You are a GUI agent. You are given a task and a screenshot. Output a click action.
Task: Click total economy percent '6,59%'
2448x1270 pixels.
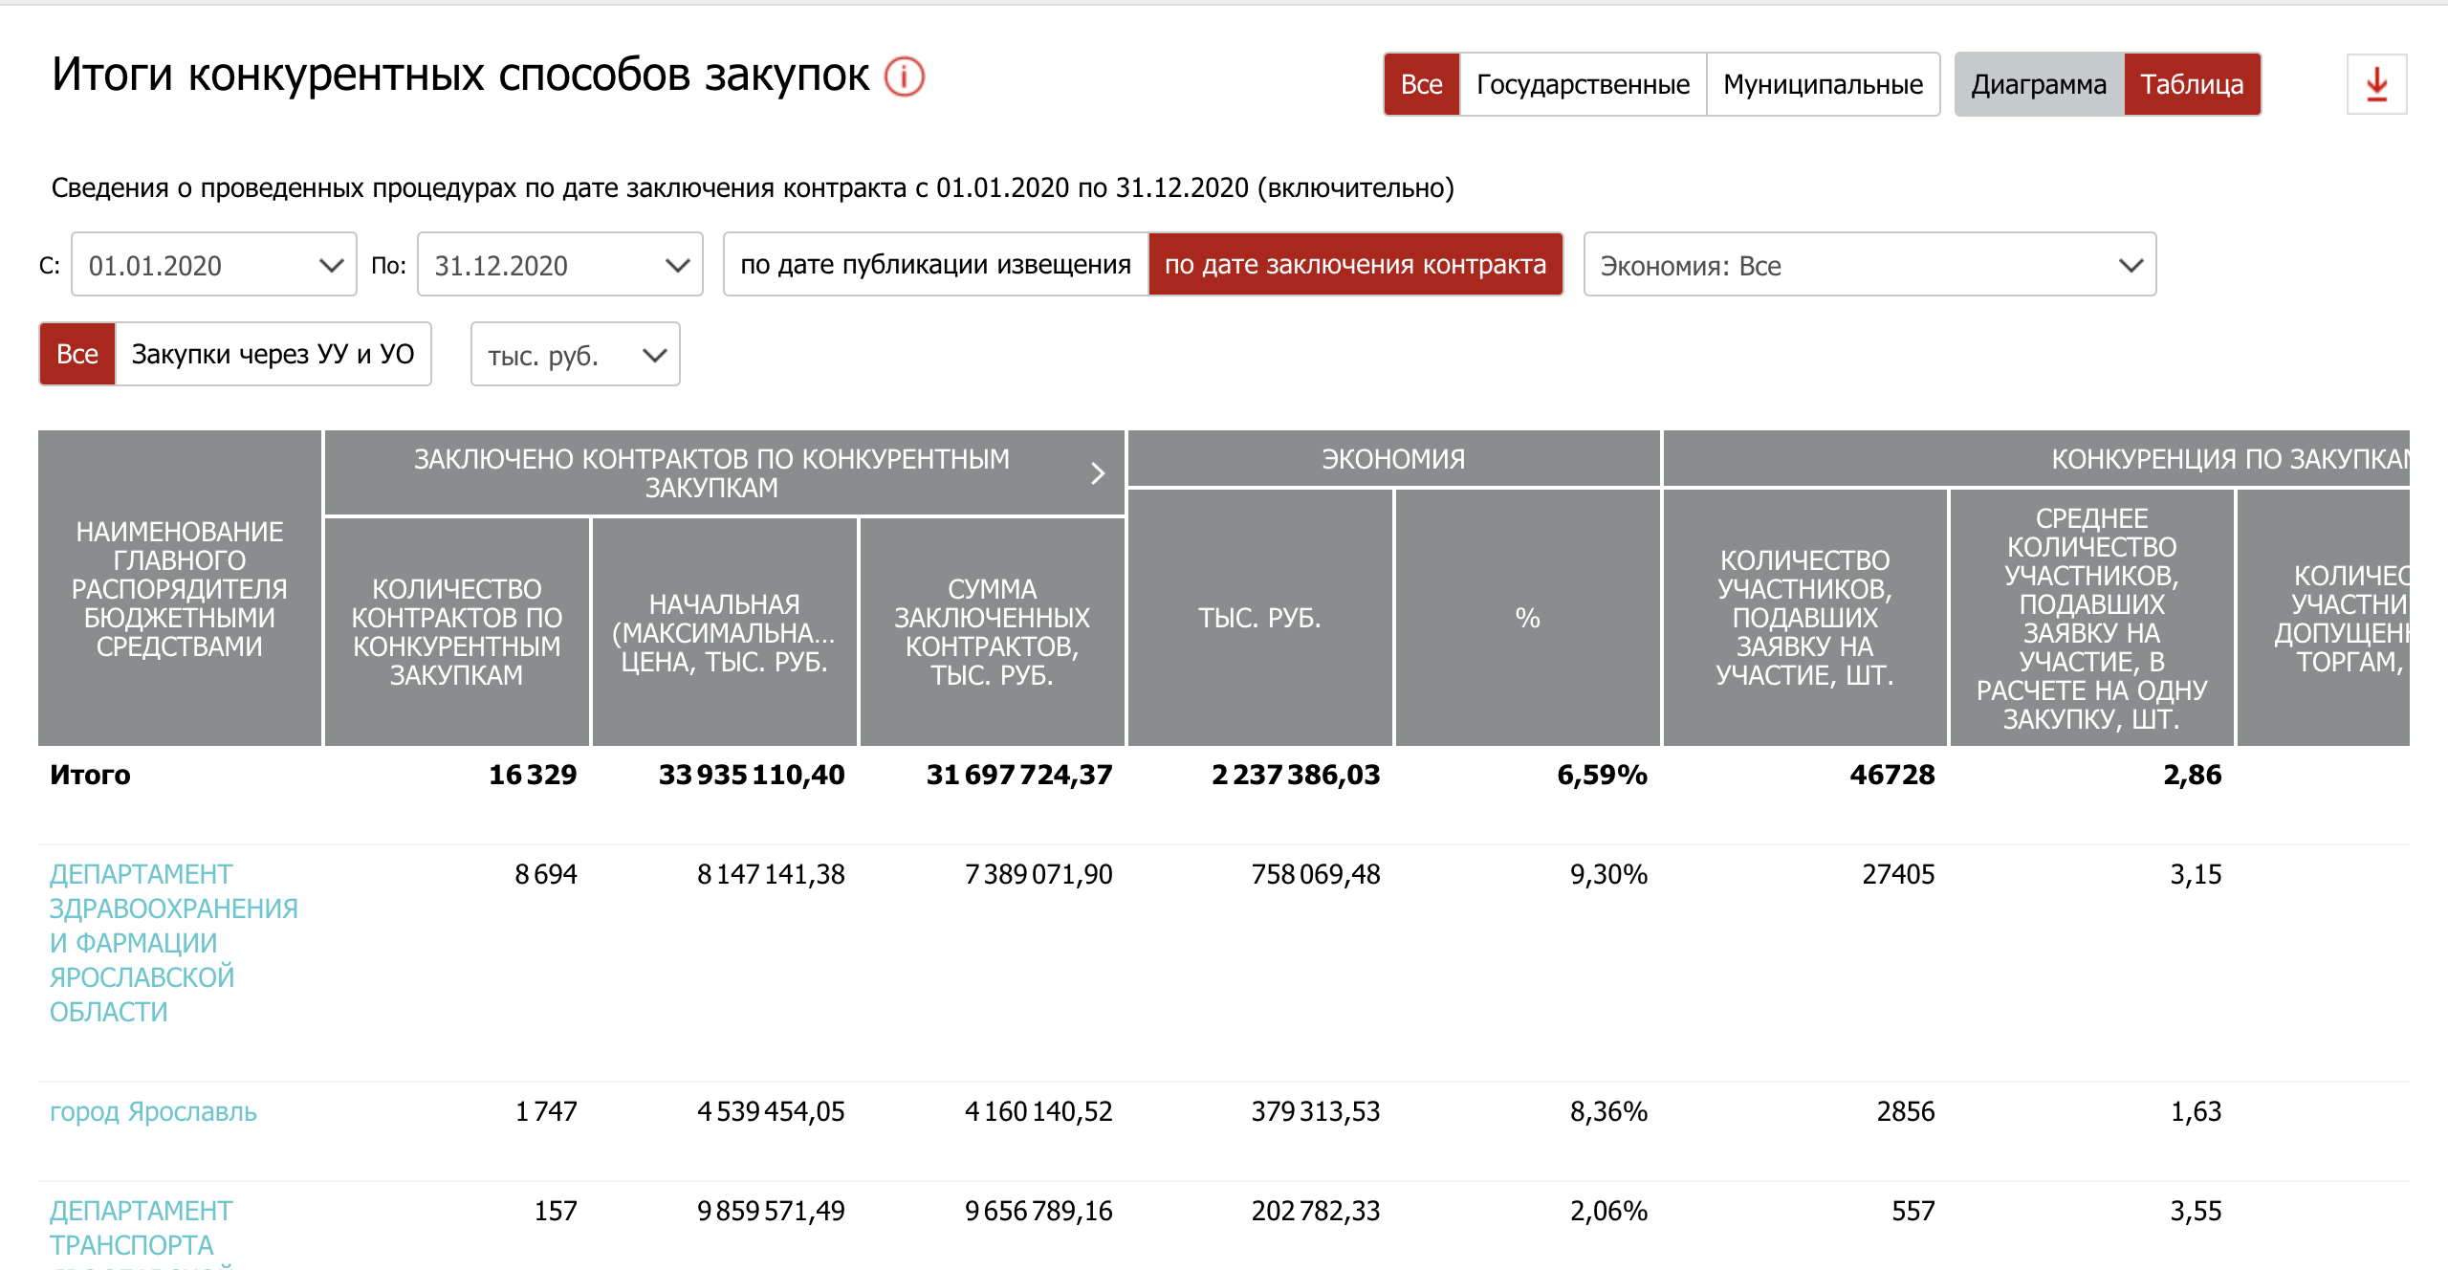(x=1602, y=775)
